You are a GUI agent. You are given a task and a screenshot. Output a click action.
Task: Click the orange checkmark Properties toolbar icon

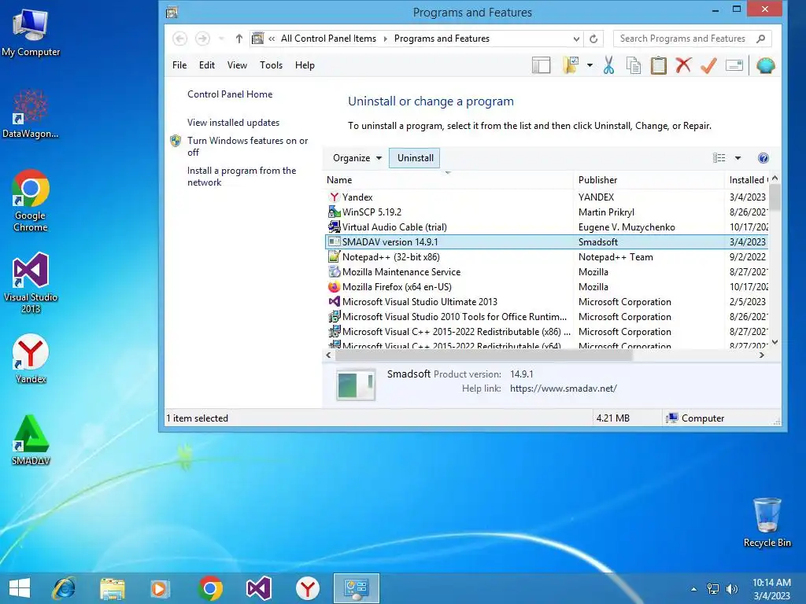click(708, 66)
